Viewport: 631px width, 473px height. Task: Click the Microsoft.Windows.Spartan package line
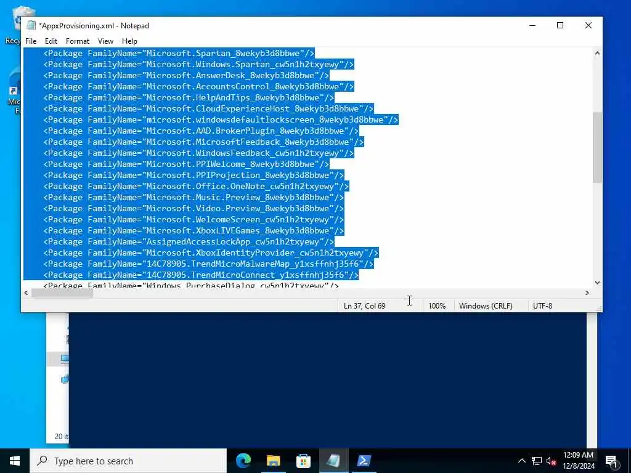[199, 64]
